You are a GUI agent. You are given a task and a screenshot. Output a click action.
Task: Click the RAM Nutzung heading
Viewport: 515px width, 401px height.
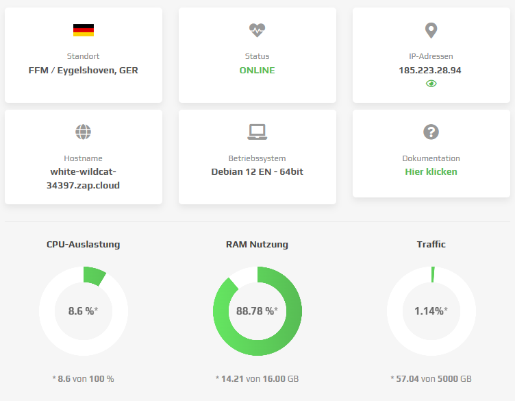point(257,244)
